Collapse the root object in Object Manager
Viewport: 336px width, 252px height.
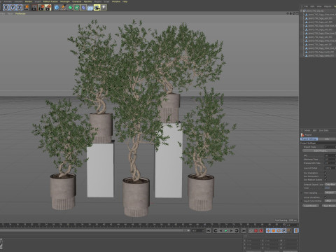(x=302, y=10)
